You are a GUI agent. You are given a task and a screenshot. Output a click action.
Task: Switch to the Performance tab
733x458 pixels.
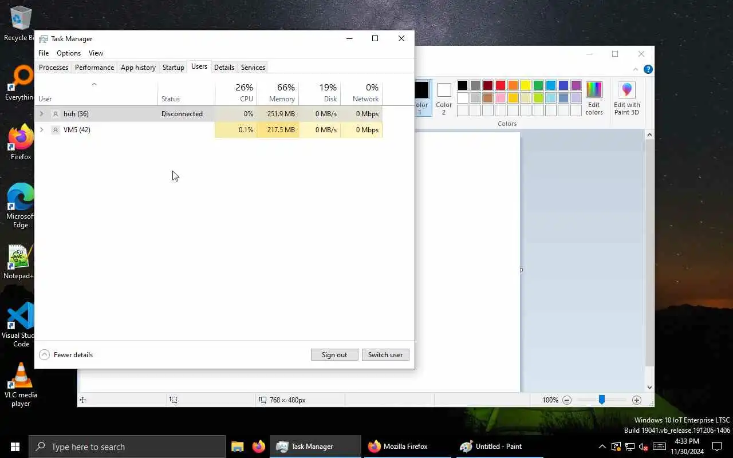pos(94,68)
